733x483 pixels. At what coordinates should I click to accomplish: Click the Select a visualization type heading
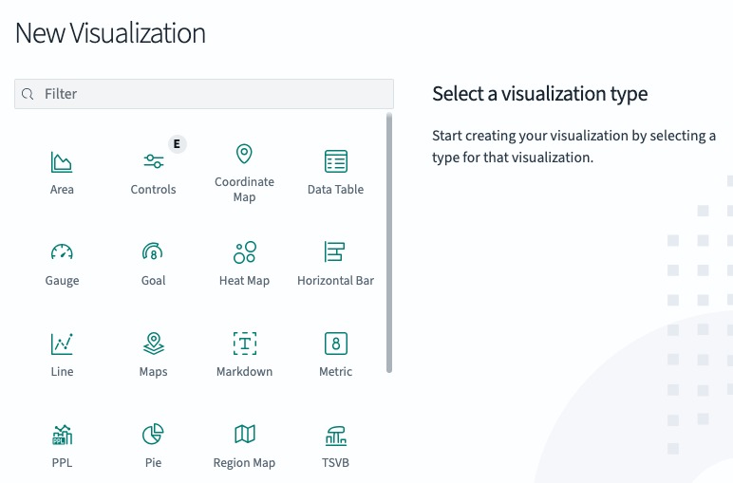pyautogui.click(x=540, y=94)
